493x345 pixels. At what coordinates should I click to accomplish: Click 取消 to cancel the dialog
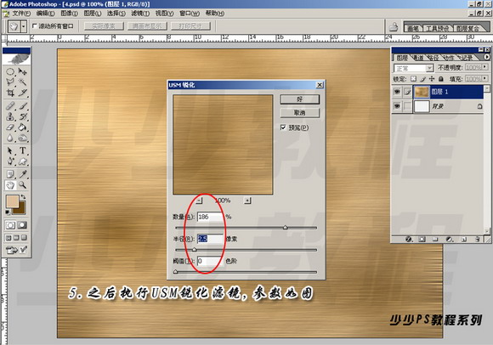click(300, 112)
